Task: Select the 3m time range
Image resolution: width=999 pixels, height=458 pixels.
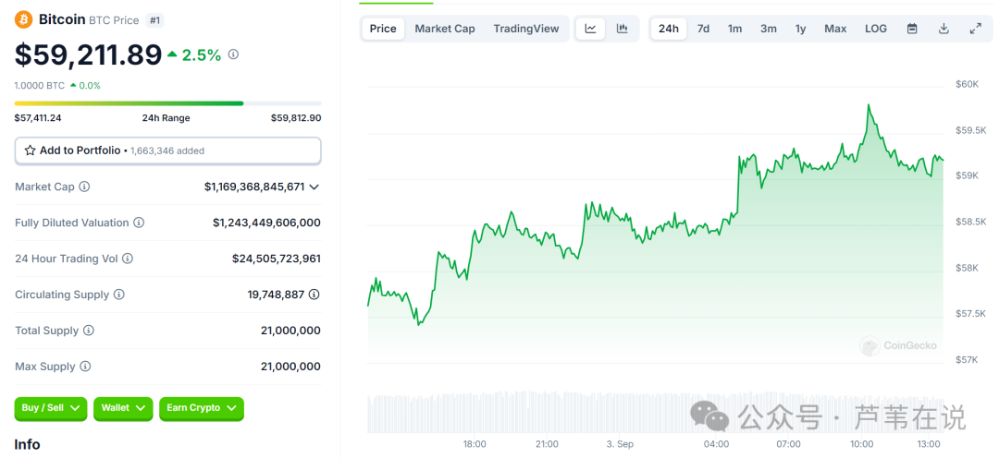Action: (x=769, y=29)
